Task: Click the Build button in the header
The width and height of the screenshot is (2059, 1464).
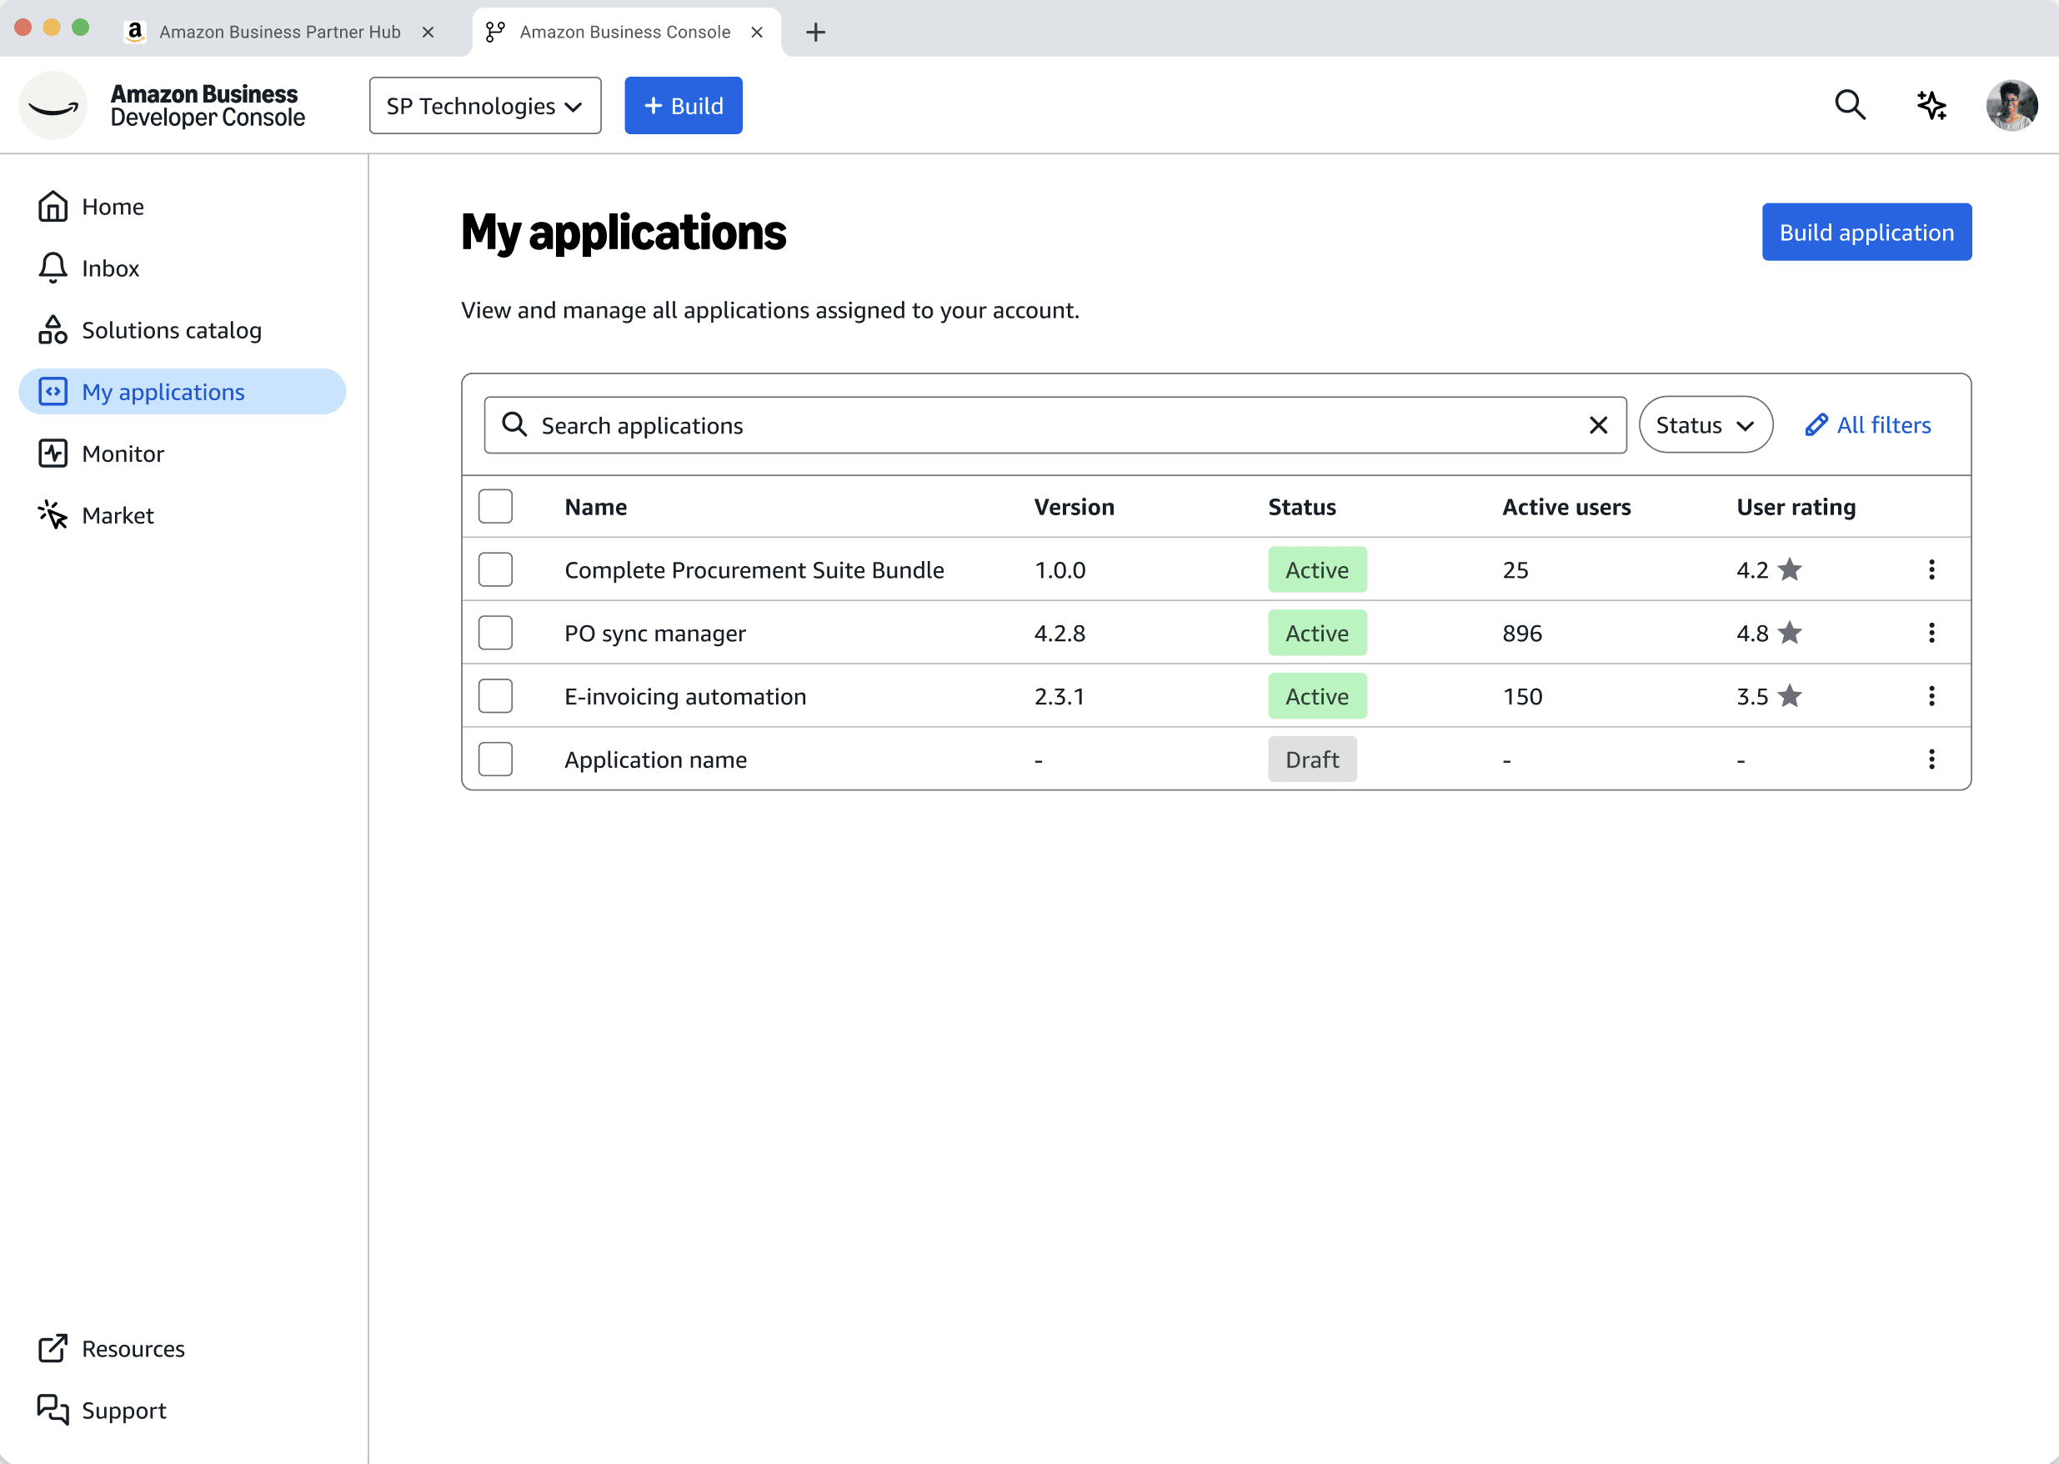Action: point(683,106)
